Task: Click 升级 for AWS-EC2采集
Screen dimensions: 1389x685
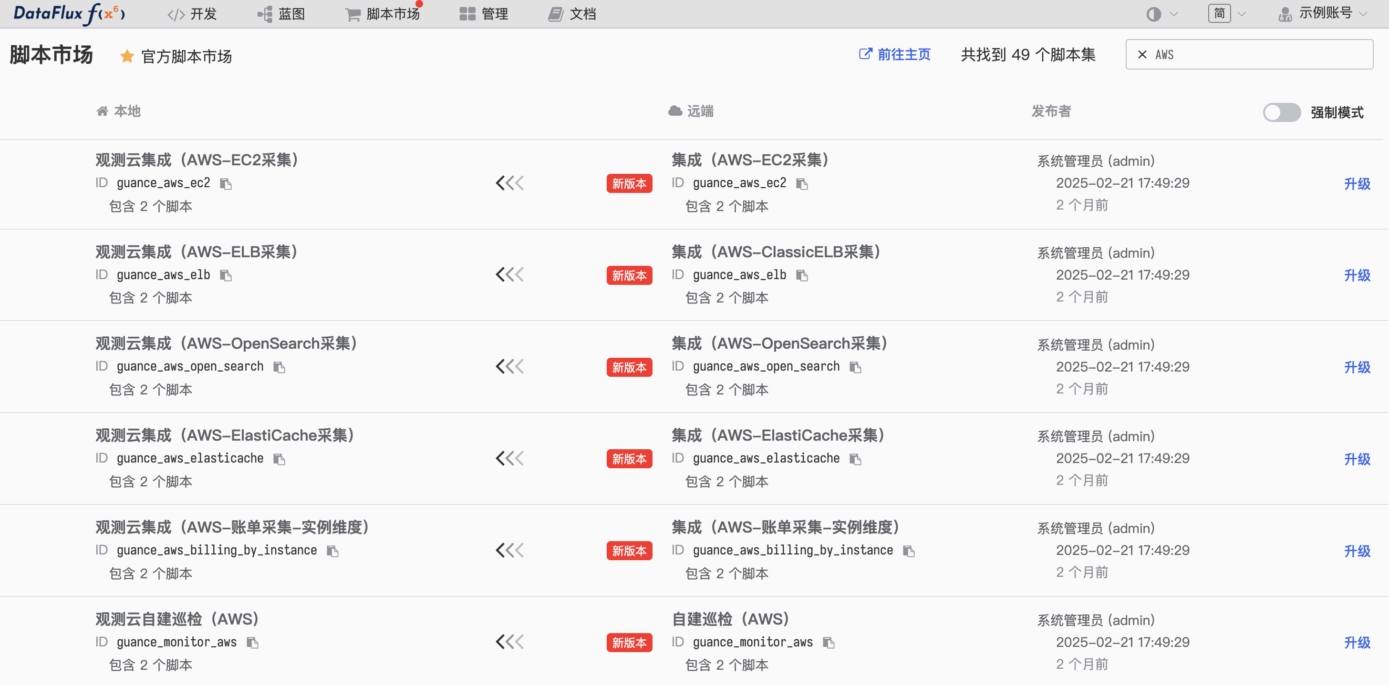Action: click(1357, 184)
